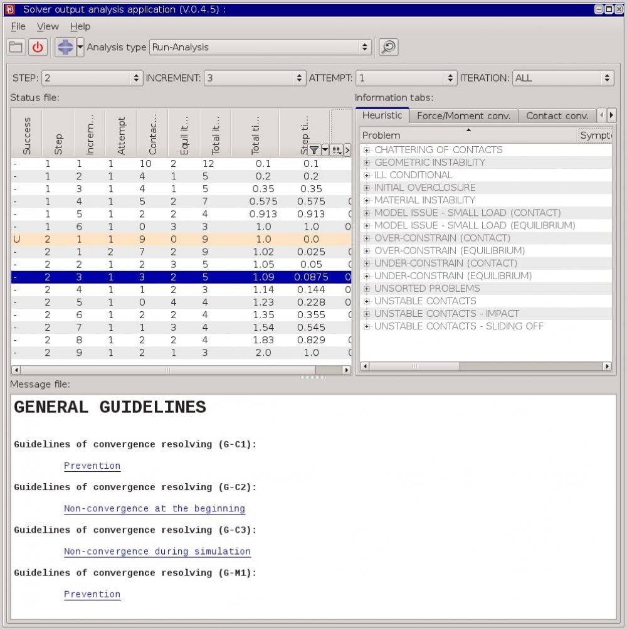This screenshot has width=627, height=630.
Task: Switch to Force/Moment conv. tab
Action: coord(463,115)
